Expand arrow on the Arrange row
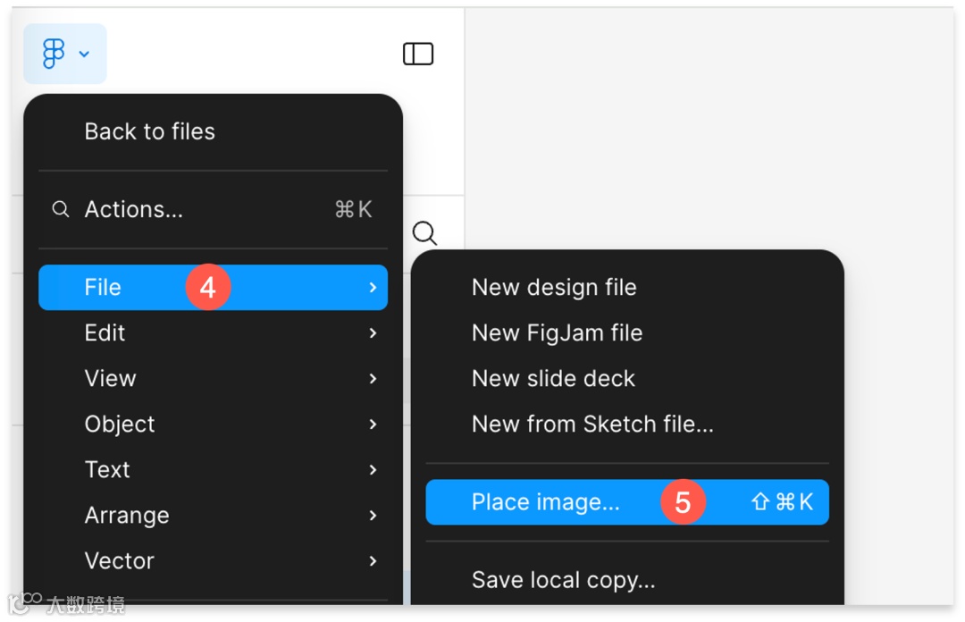 pyautogui.click(x=373, y=516)
